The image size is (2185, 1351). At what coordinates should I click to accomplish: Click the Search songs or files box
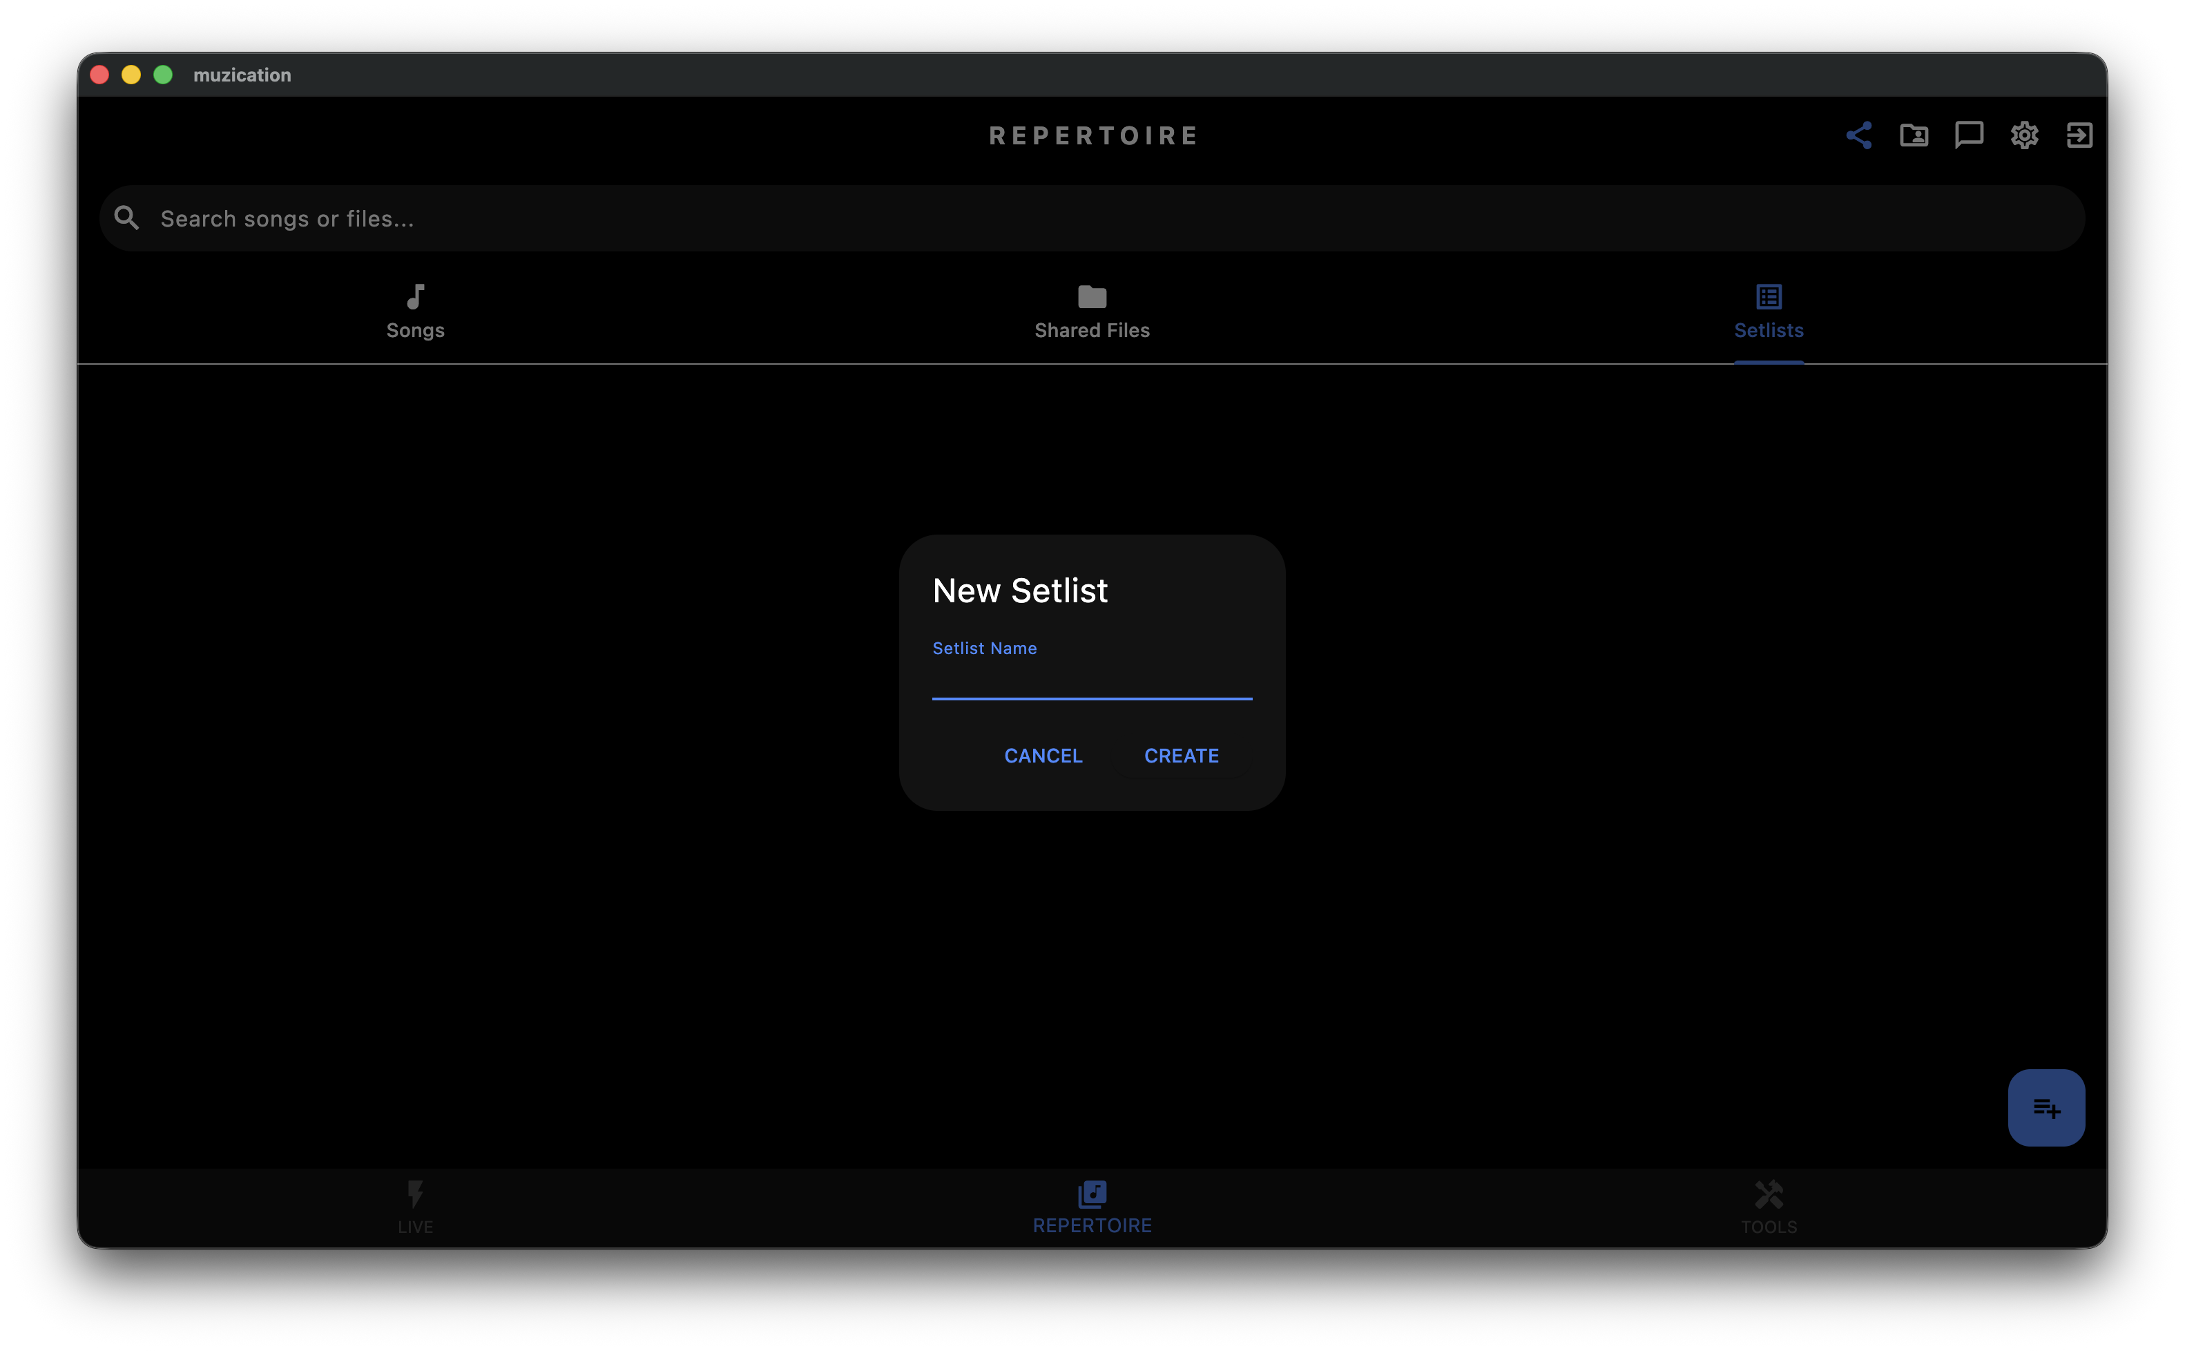pos(1092,218)
